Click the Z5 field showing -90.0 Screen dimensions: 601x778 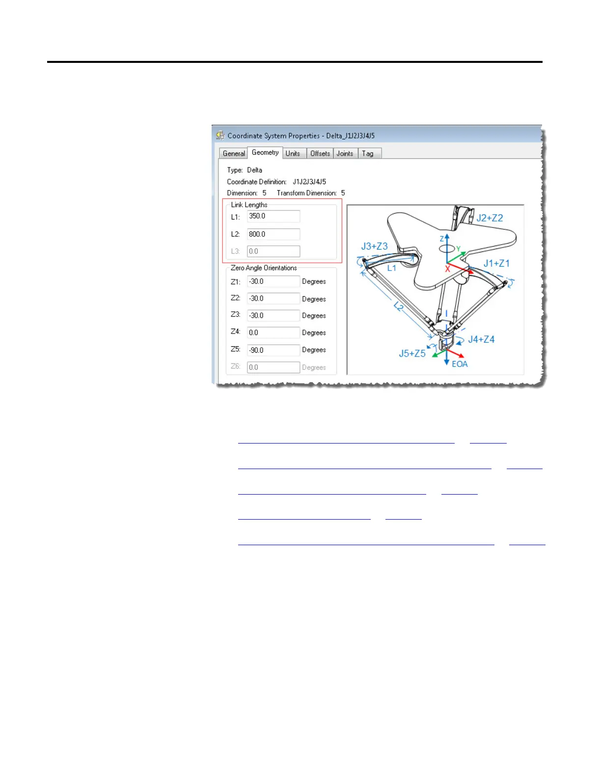pos(273,350)
